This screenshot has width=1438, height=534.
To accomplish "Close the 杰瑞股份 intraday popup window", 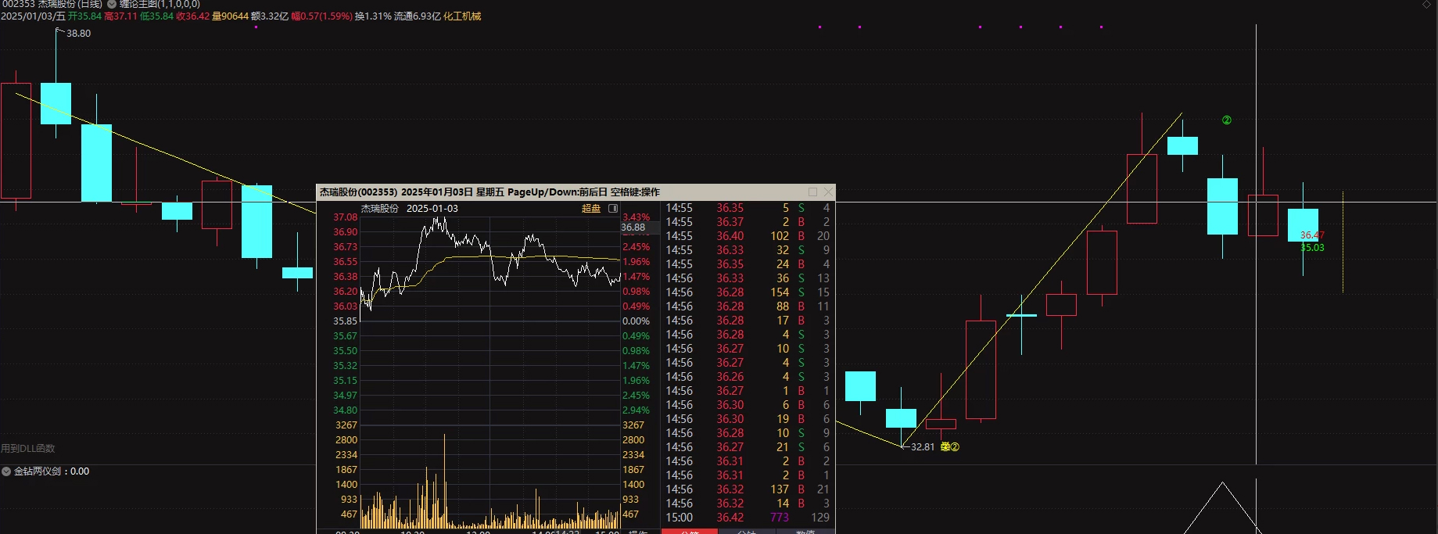I will [828, 192].
